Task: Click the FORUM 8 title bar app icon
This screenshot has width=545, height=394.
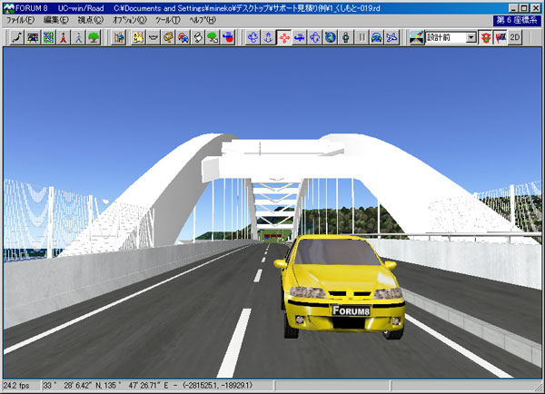Action: coord(9,8)
